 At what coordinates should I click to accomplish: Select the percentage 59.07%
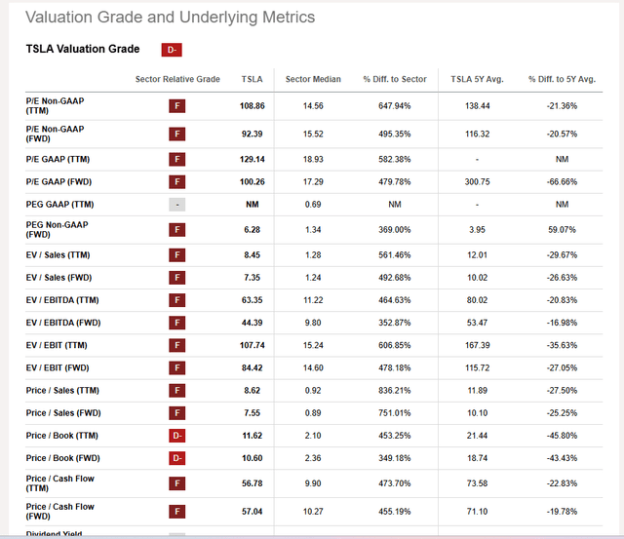(x=562, y=230)
